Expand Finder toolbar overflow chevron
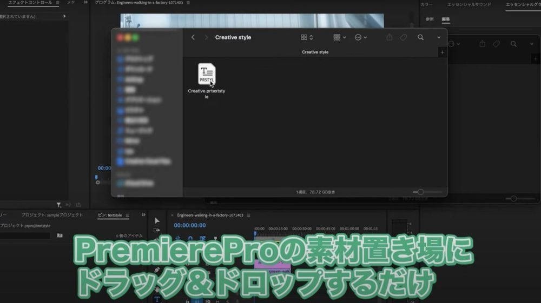The height and width of the screenshot is (303, 541). pos(439,37)
